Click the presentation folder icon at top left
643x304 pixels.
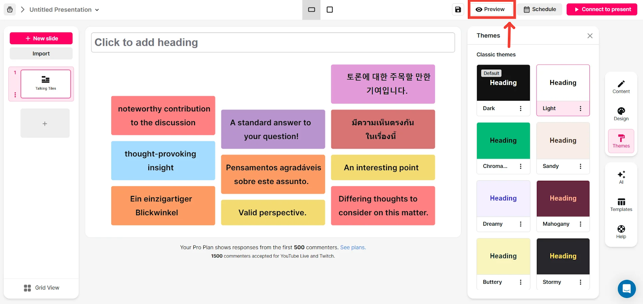point(10,9)
